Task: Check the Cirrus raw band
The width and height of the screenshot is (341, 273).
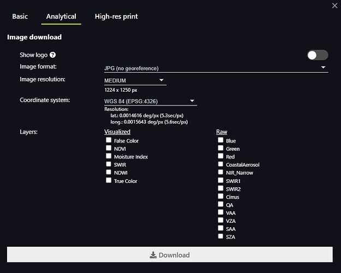Action: [220, 196]
